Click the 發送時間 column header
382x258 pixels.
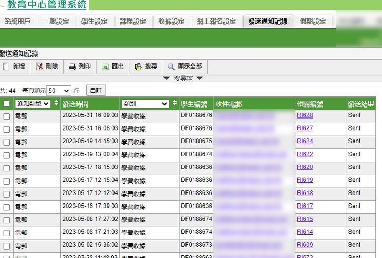75,104
